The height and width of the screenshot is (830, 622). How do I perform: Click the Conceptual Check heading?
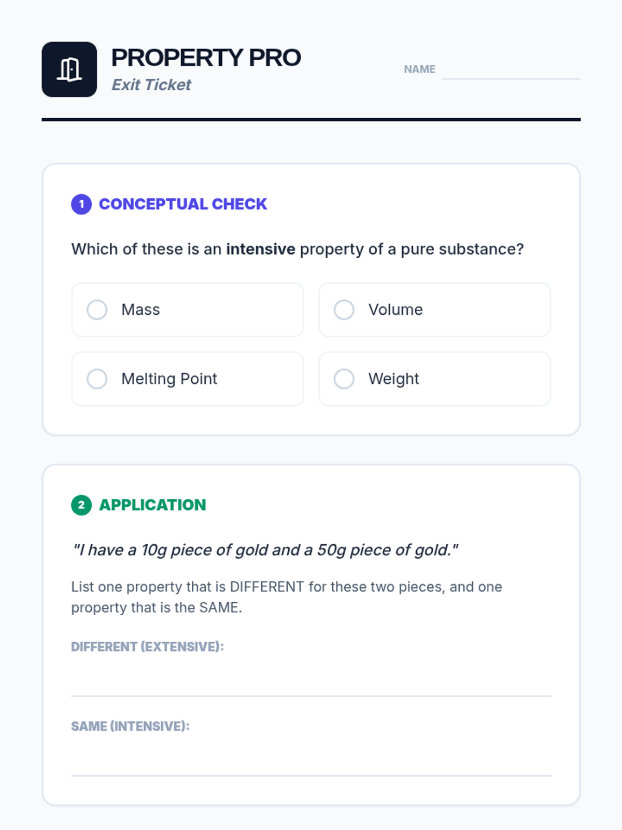point(183,204)
